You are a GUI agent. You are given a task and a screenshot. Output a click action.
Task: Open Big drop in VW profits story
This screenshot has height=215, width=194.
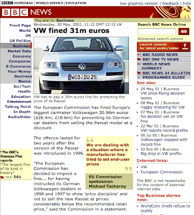(161, 154)
